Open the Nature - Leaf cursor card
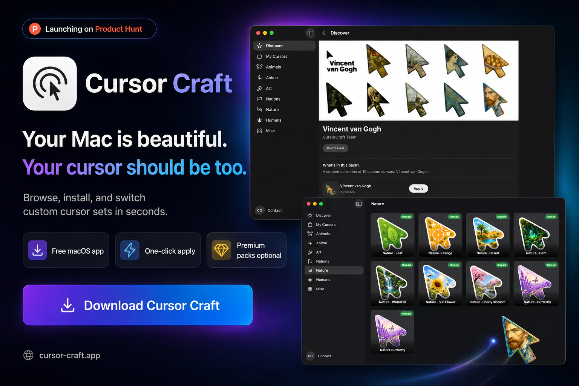 coord(392,235)
